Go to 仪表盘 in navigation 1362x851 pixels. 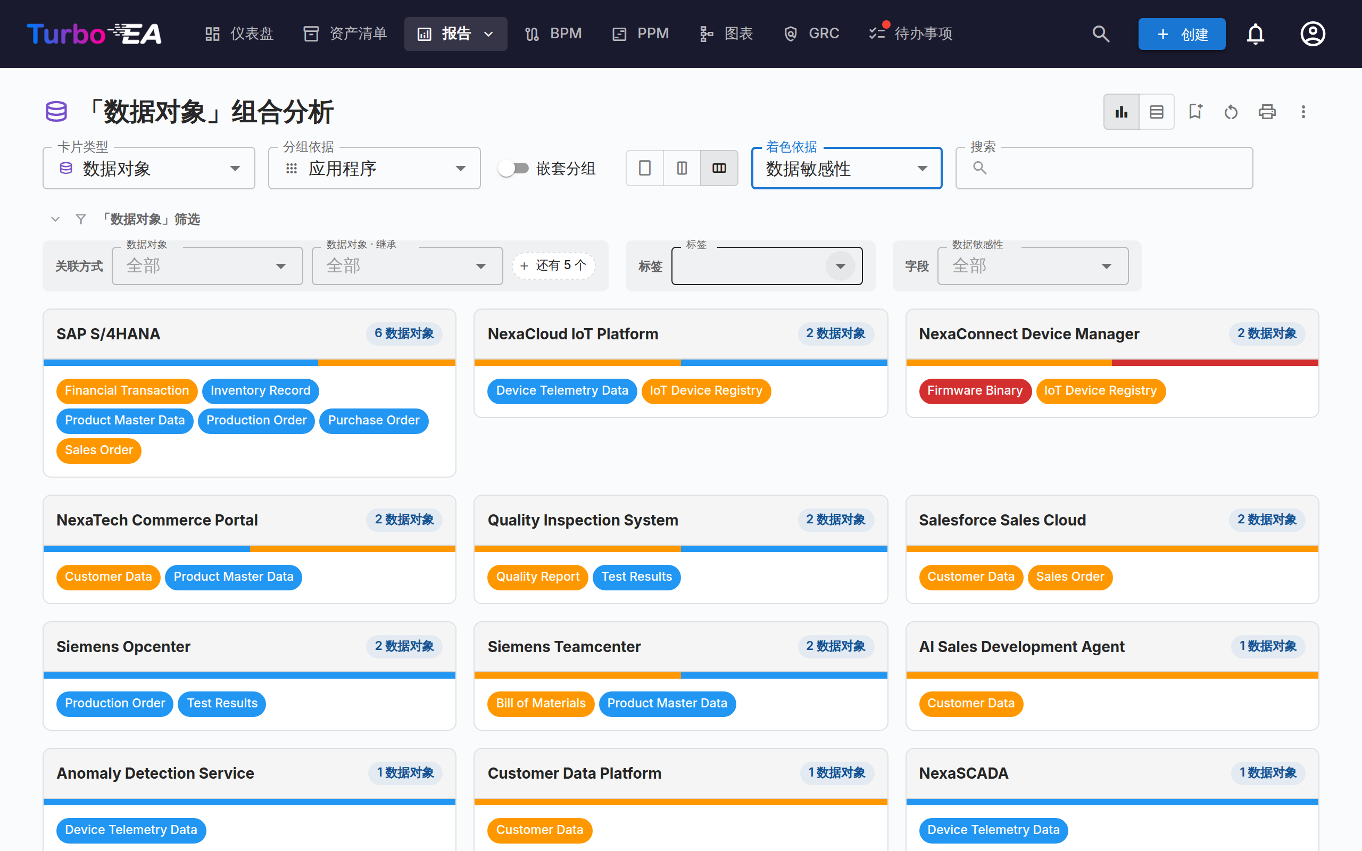pyautogui.click(x=239, y=34)
